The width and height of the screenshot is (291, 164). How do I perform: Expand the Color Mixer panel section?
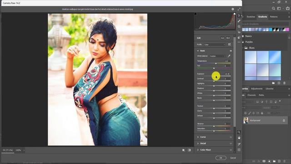(x=198, y=150)
